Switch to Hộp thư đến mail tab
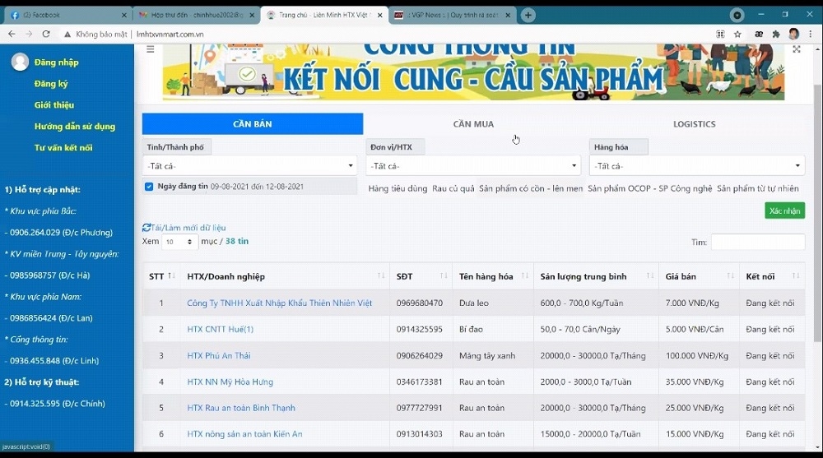Image resolution: width=823 pixels, height=458 pixels. (x=195, y=16)
